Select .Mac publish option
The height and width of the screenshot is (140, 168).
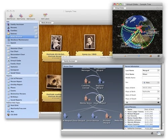22,111
